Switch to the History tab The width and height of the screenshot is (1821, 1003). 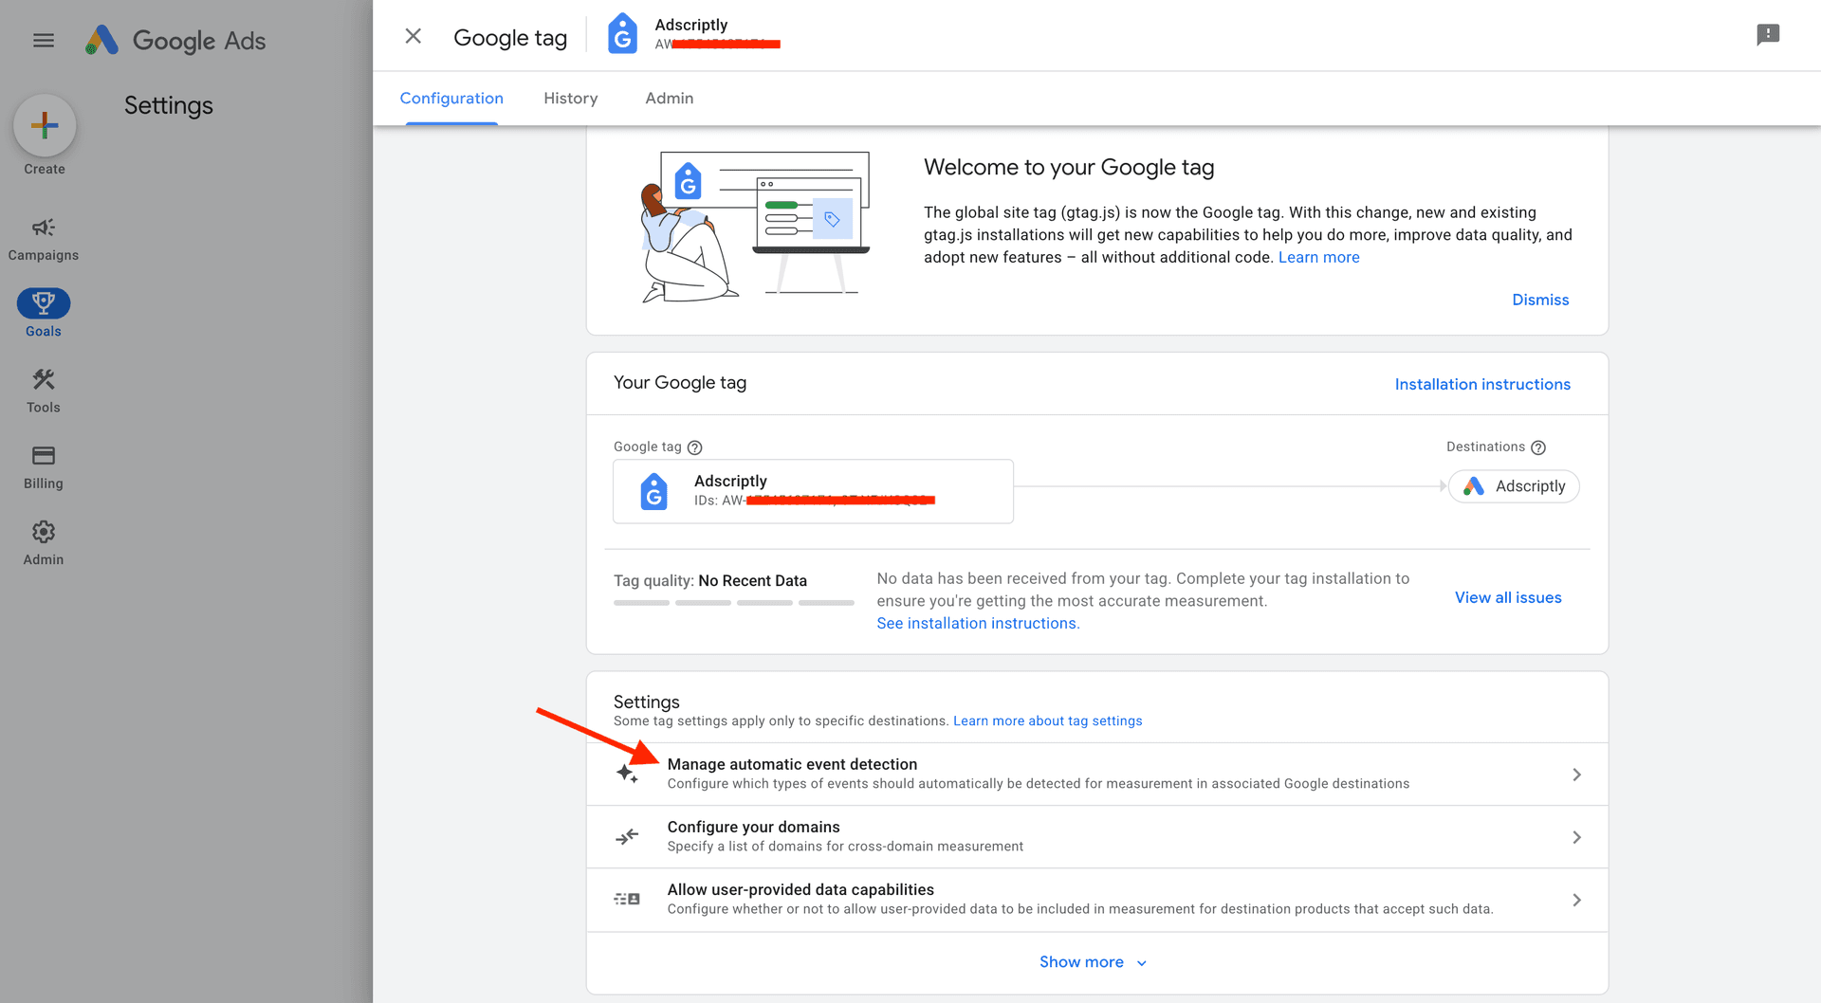pos(570,98)
